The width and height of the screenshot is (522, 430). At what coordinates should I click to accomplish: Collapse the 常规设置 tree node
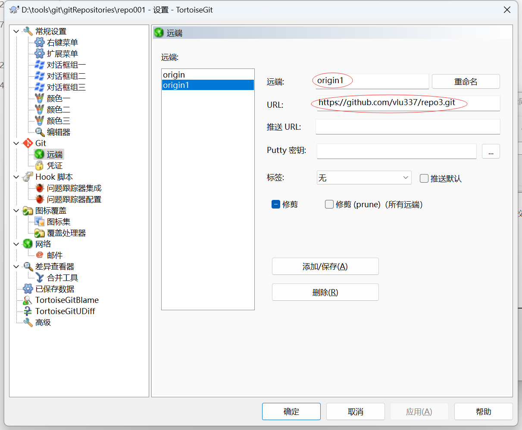[16, 31]
